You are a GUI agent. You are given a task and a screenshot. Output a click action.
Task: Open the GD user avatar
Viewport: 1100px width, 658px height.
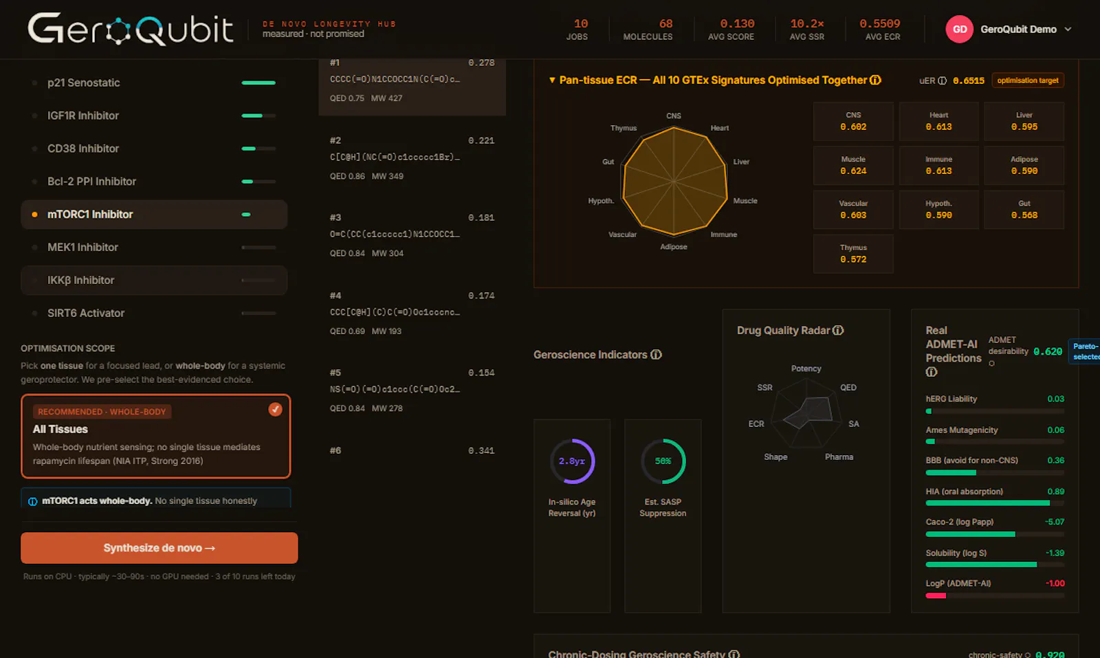coord(959,30)
